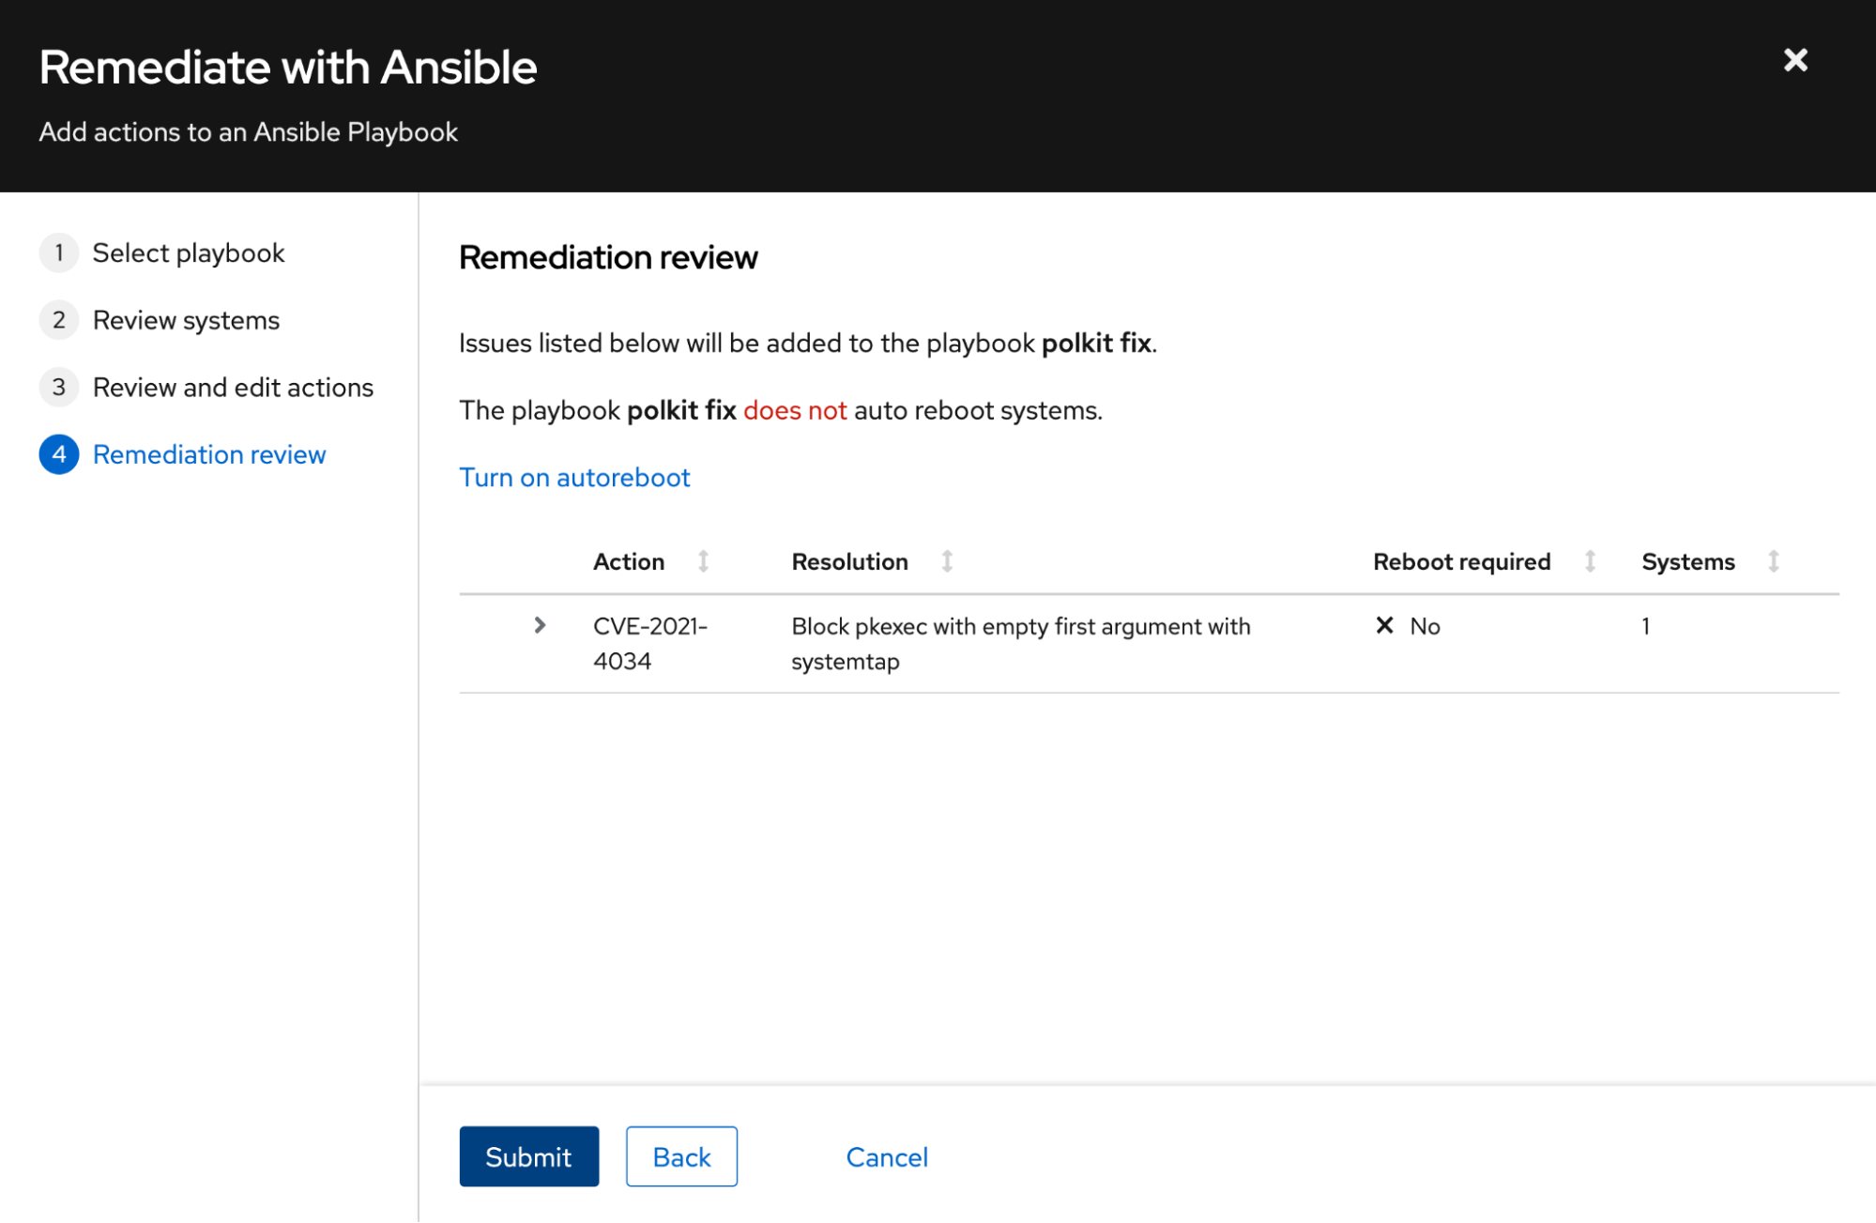
Task: Click step 3 numbered circle icon
Action: [x=59, y=387]
